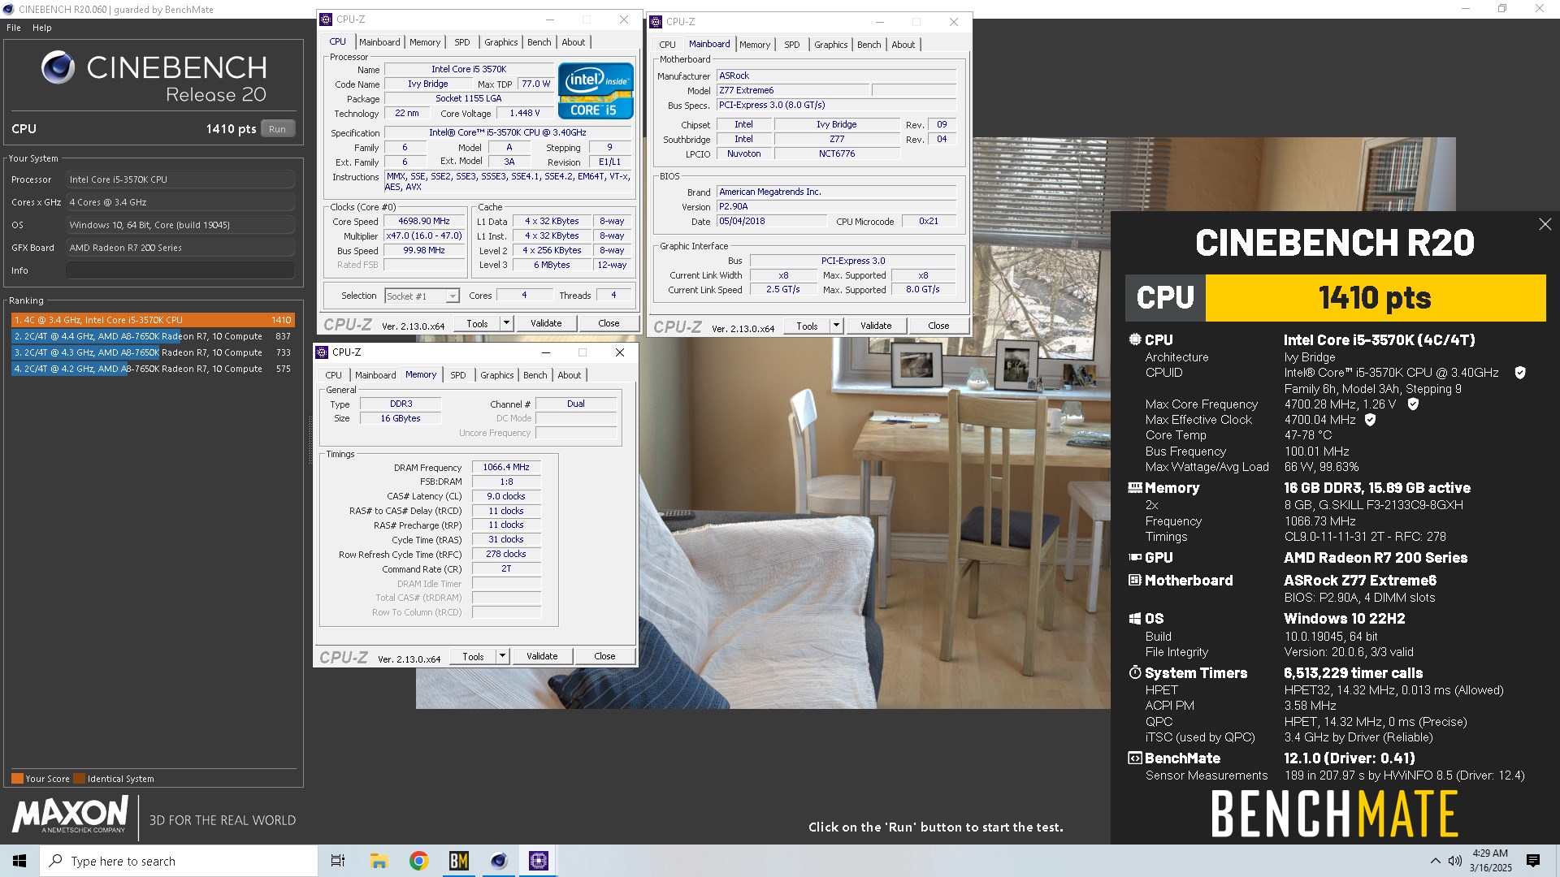Switch to Graphics tab in Memory window
Image resolution: width=1560 pixels, height=877 pixels.
click(496, 375)
